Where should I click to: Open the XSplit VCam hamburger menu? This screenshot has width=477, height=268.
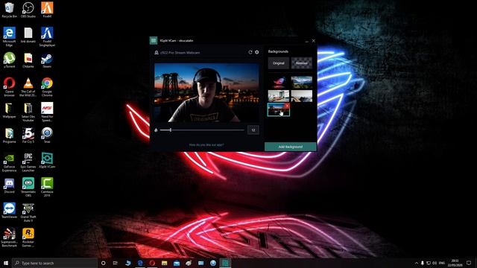coord(154,40)
